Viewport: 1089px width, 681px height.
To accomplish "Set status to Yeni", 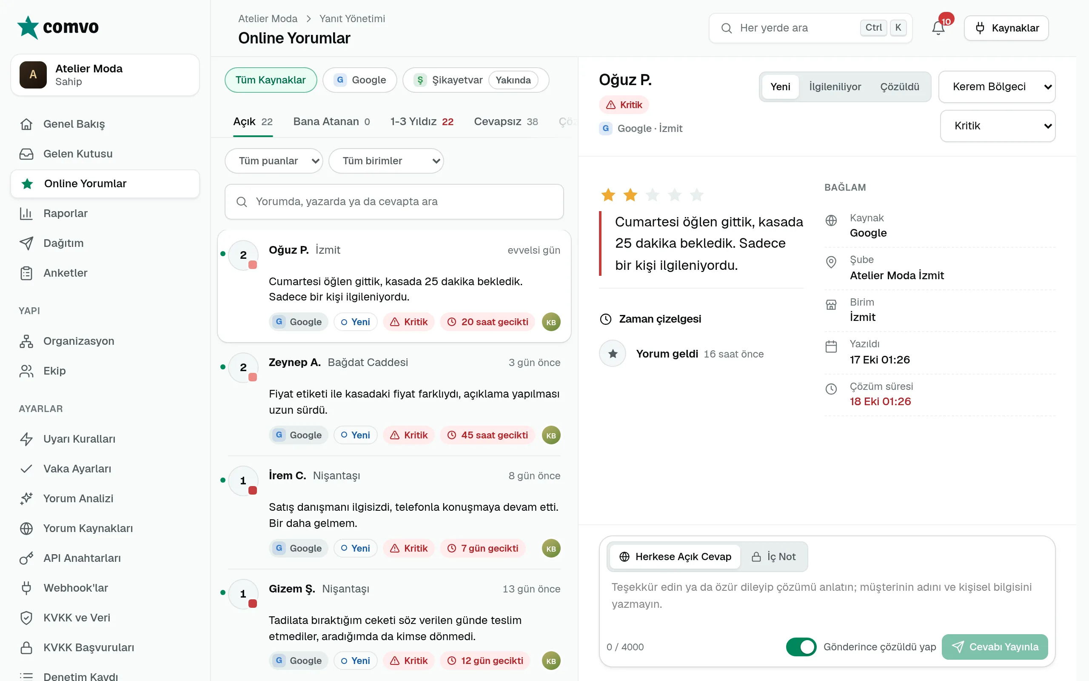I will pos(780,86).
